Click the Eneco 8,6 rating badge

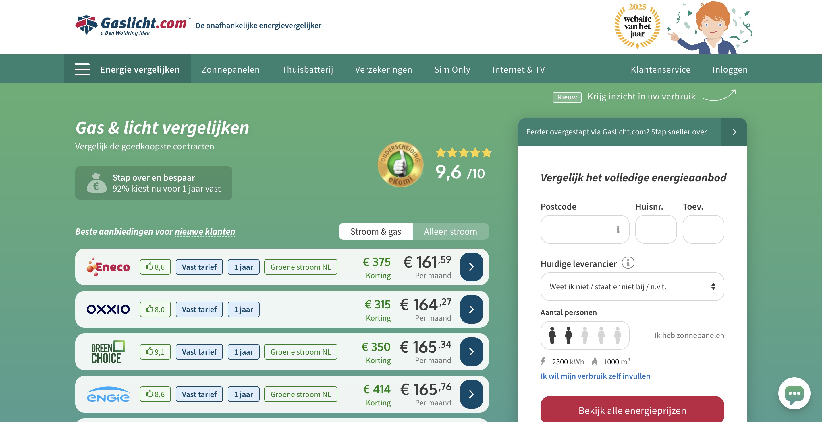coord(155,267)
